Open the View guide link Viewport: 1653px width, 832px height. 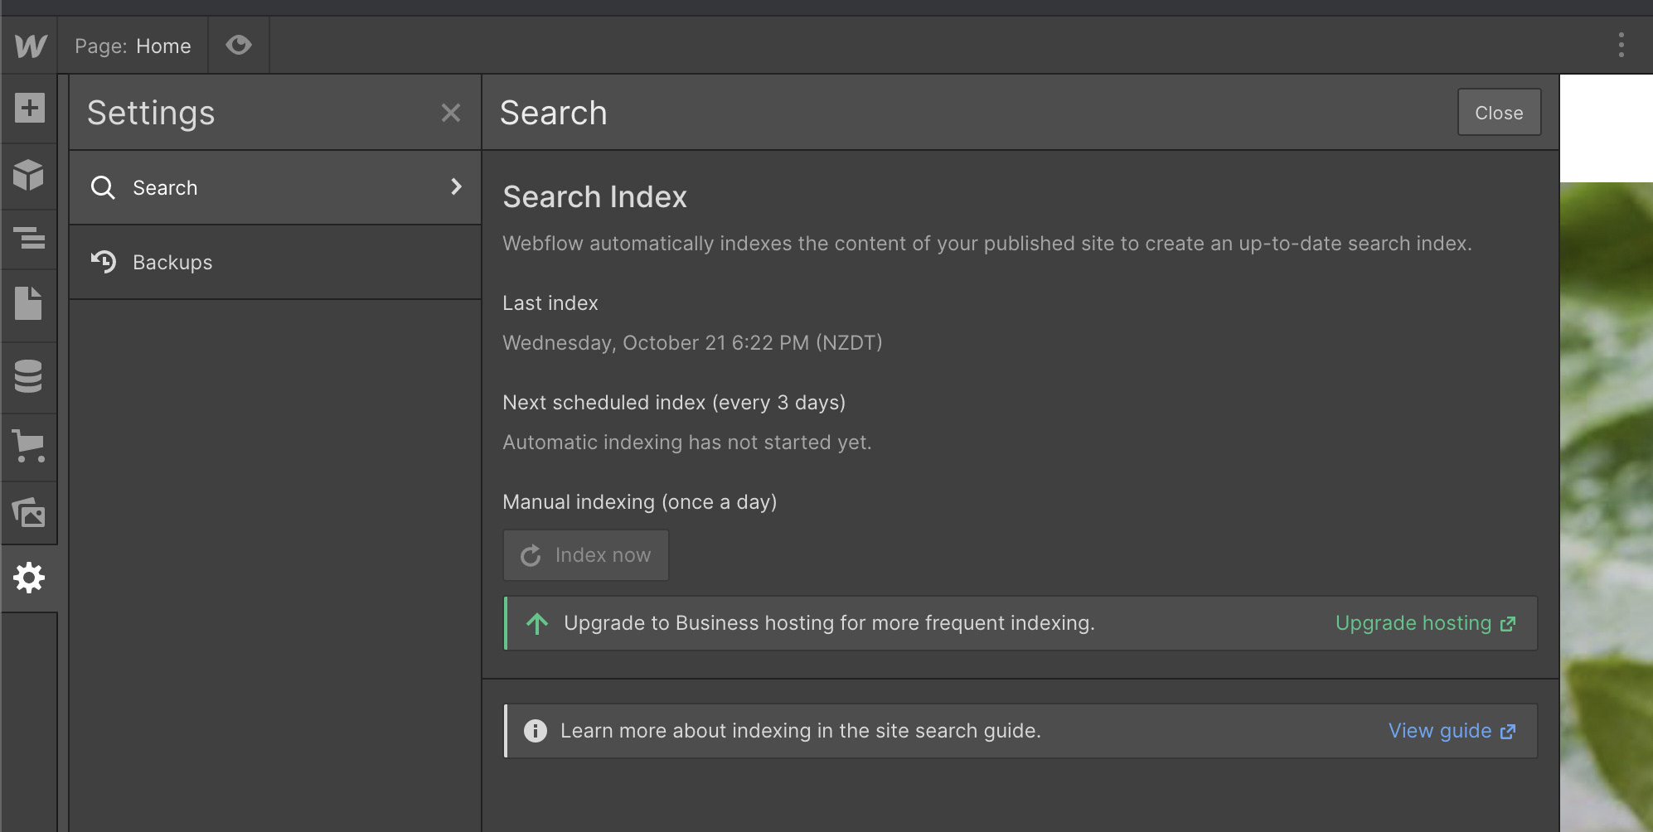(x=1452, y=731)
